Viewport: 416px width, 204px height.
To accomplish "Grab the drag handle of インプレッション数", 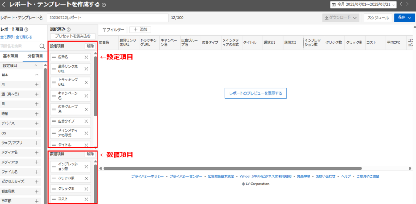I will click(x=54, y=167).
